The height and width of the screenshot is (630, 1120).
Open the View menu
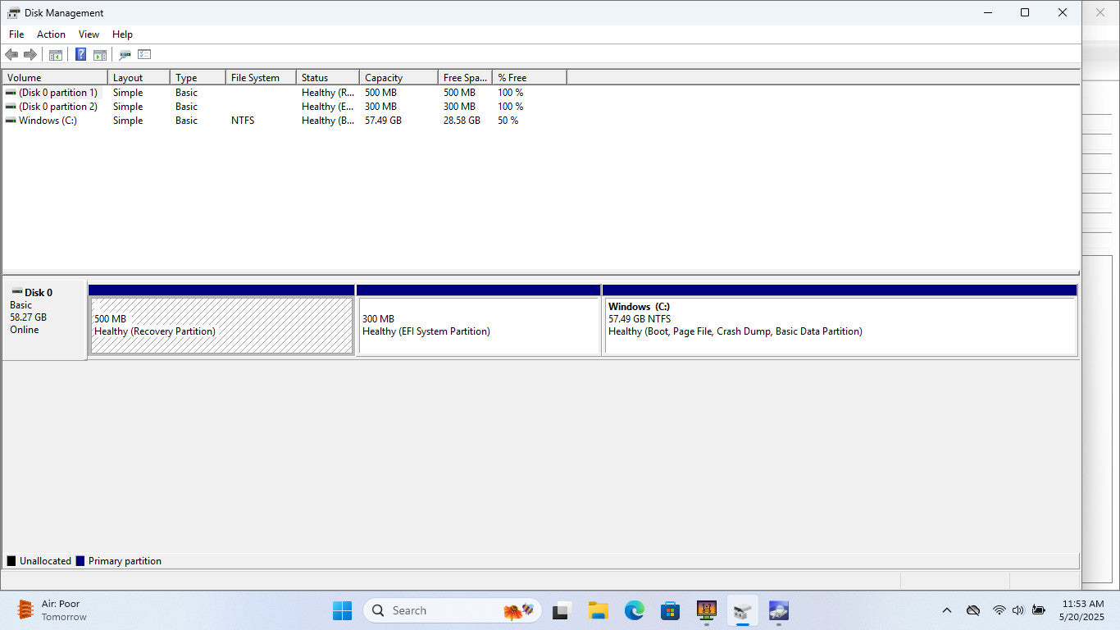click(x=89, y=34)
